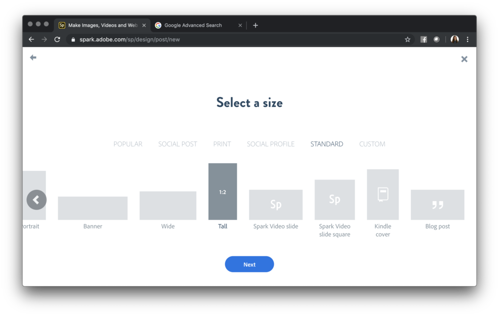
Task: Choose the Spark Video slide size
Action: 276,204
